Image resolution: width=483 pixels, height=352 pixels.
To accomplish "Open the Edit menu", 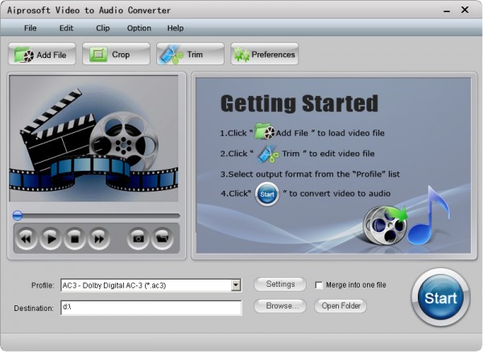I will coord(66,28).
